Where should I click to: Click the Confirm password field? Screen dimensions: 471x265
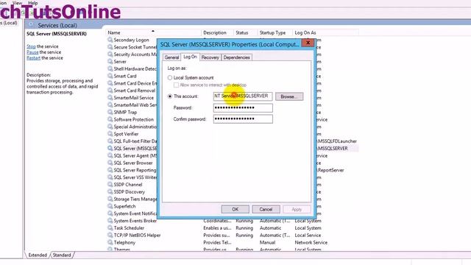click(243, 119)
